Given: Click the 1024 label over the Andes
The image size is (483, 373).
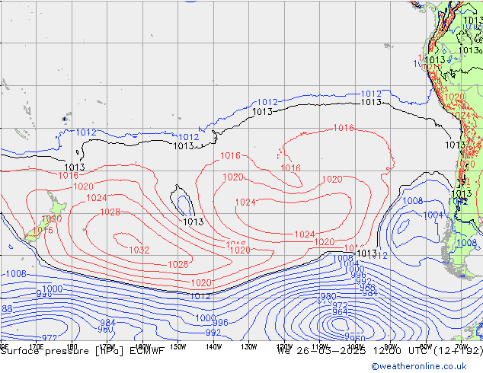Looking at the screenshot, I should click(461, 116).
